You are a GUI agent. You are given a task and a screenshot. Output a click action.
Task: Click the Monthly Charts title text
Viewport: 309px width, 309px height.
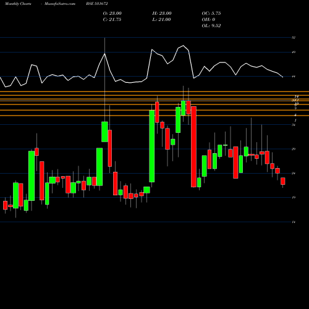pos(18,4)
